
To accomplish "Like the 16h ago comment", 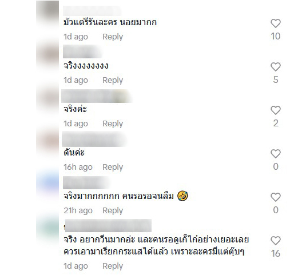I will pos(276,154).
